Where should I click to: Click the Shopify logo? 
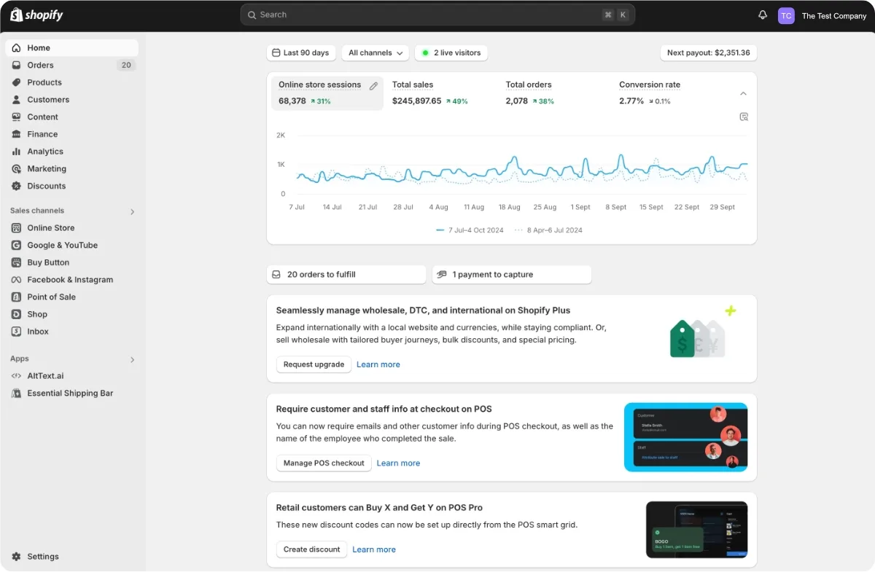click(x=36, y=15)
